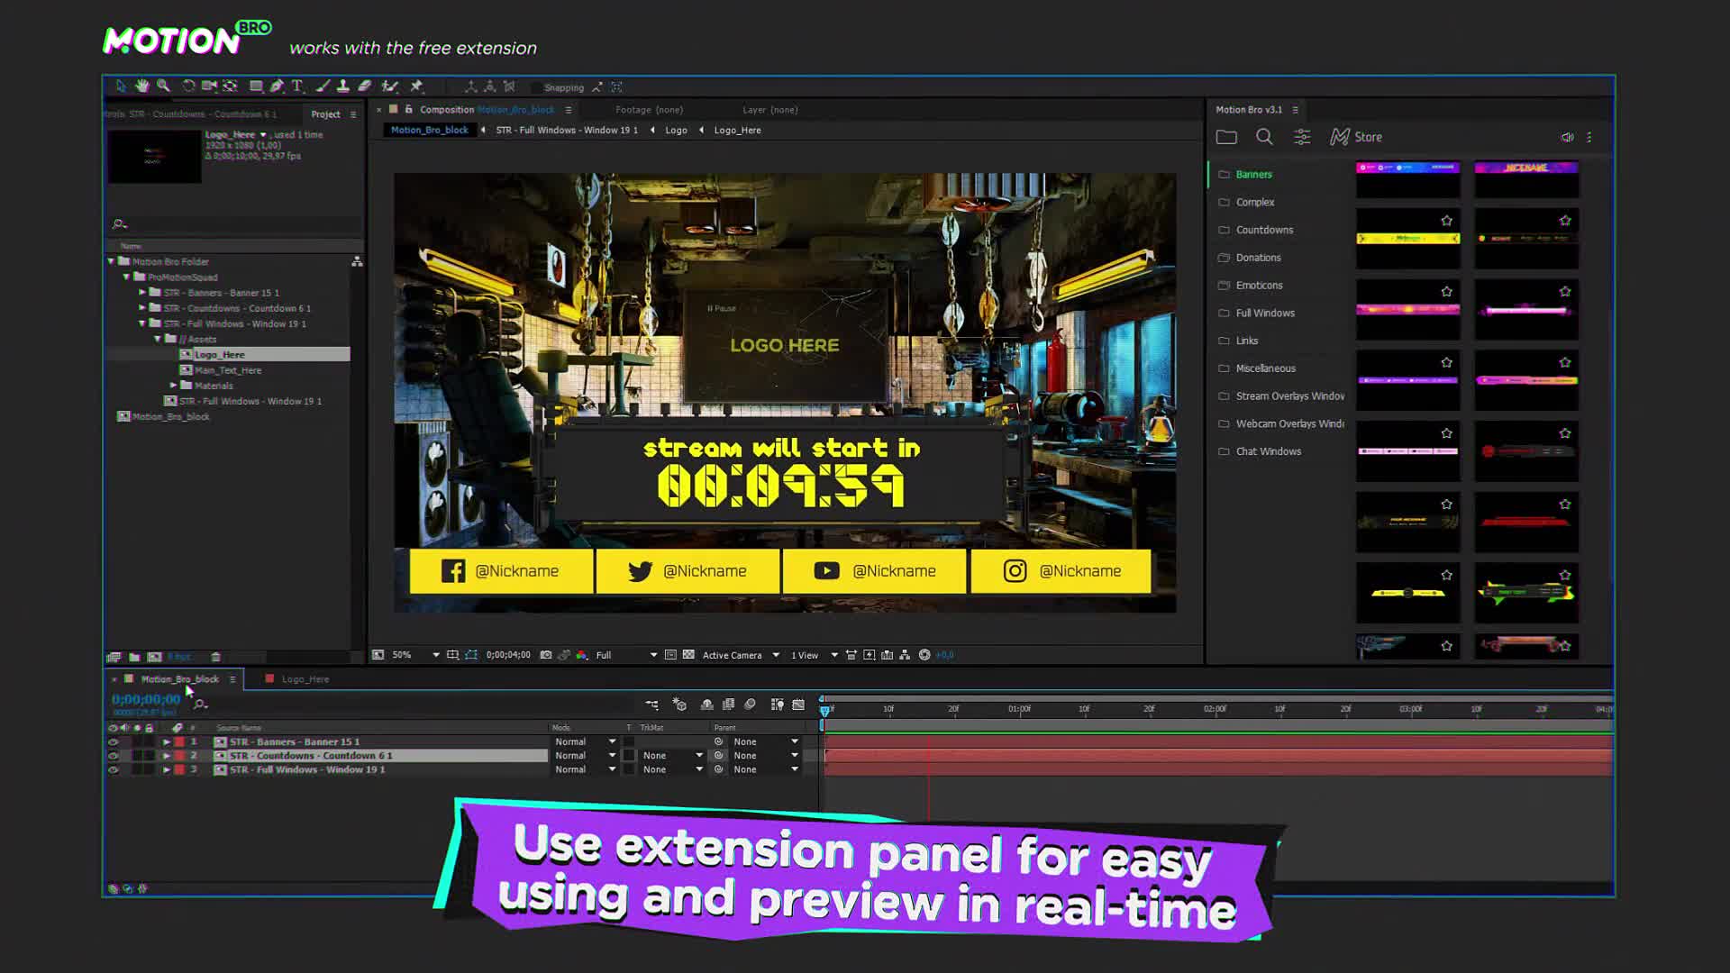Viewport: 1730px width, 973px height.
Task: Open the Motion Bro Store
Action: 1356,137
